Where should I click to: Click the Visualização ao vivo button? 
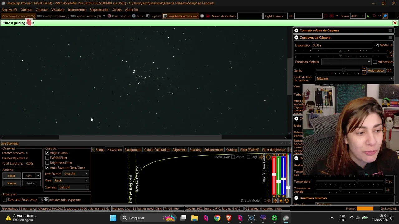tap(18, 16)
